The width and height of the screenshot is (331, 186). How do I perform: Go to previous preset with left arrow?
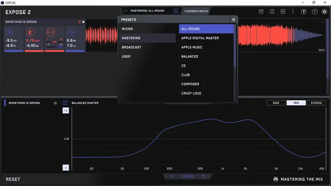click(125, 11)
